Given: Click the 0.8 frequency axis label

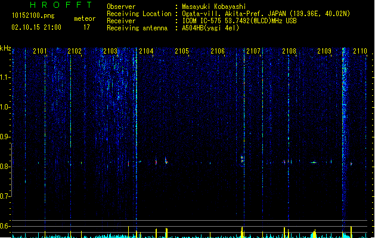Looking at the screenshot, I should point(5,167).
